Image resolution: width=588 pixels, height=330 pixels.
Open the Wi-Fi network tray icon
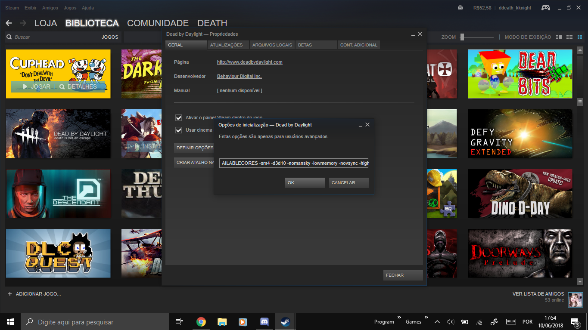(479, 322)
